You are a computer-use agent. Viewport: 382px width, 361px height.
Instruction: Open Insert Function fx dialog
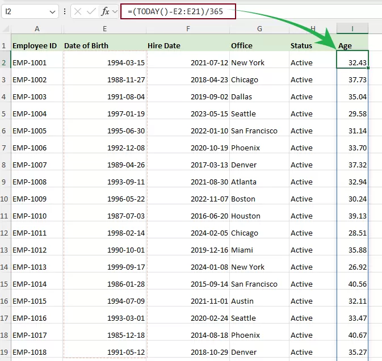(x=105, y=11)
